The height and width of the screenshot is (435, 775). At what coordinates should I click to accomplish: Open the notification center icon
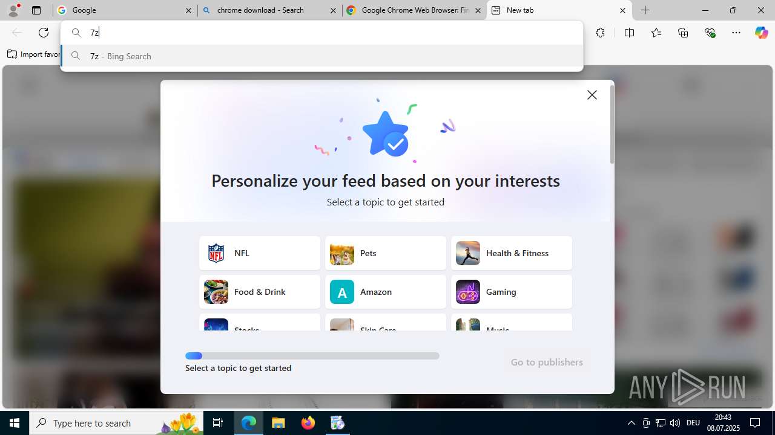point(755,423)
